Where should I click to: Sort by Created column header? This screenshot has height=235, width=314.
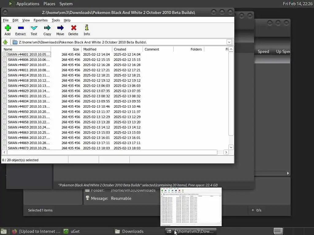click(x=127, y=49)
